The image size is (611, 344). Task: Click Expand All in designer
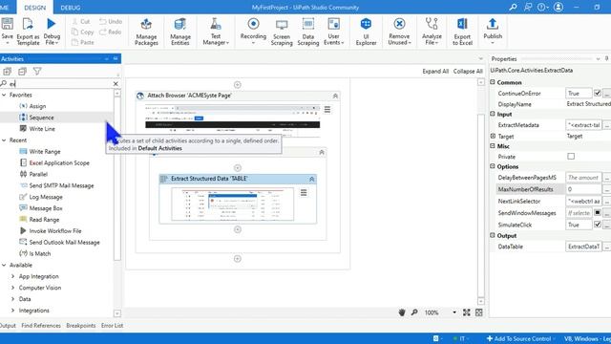pyautogui.click(x=435, y=72)
